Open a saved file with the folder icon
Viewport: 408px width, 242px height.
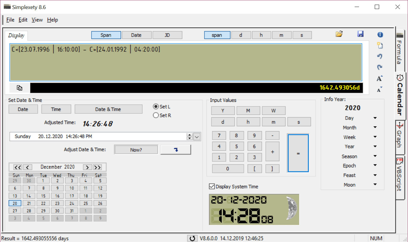point(339,34)
